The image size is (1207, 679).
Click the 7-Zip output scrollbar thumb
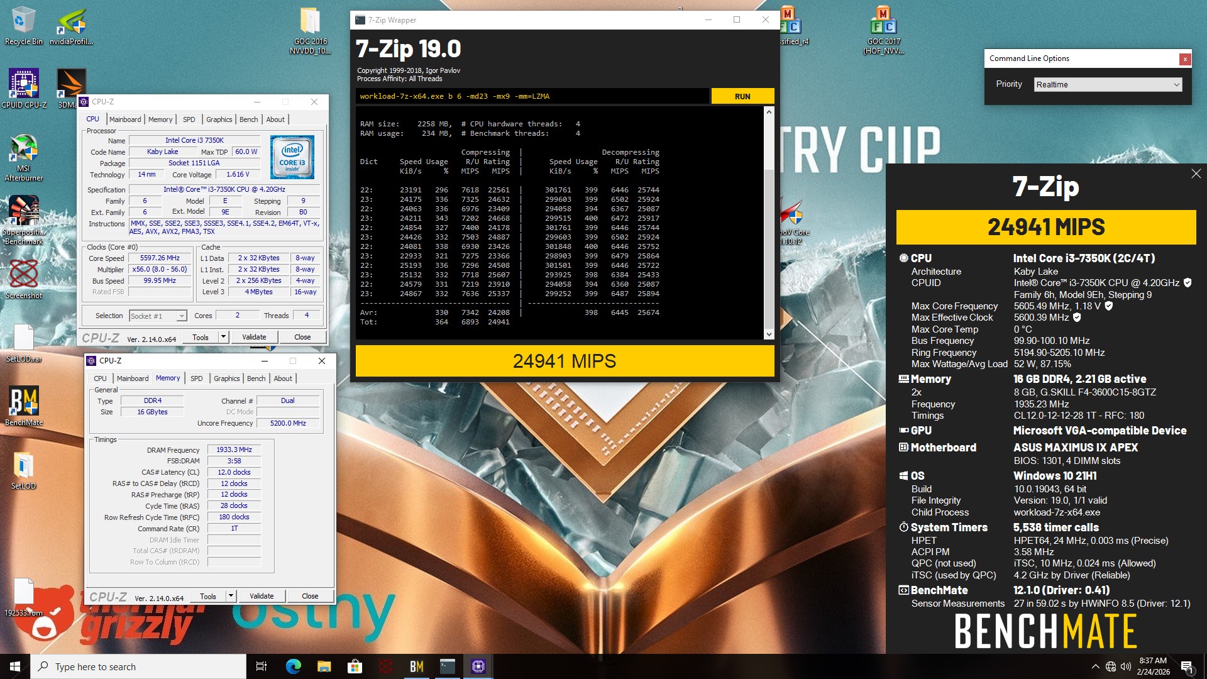[768, 249]
